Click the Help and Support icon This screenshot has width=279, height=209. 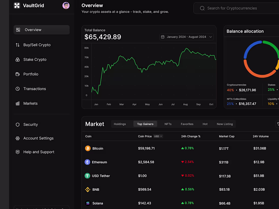18,152
